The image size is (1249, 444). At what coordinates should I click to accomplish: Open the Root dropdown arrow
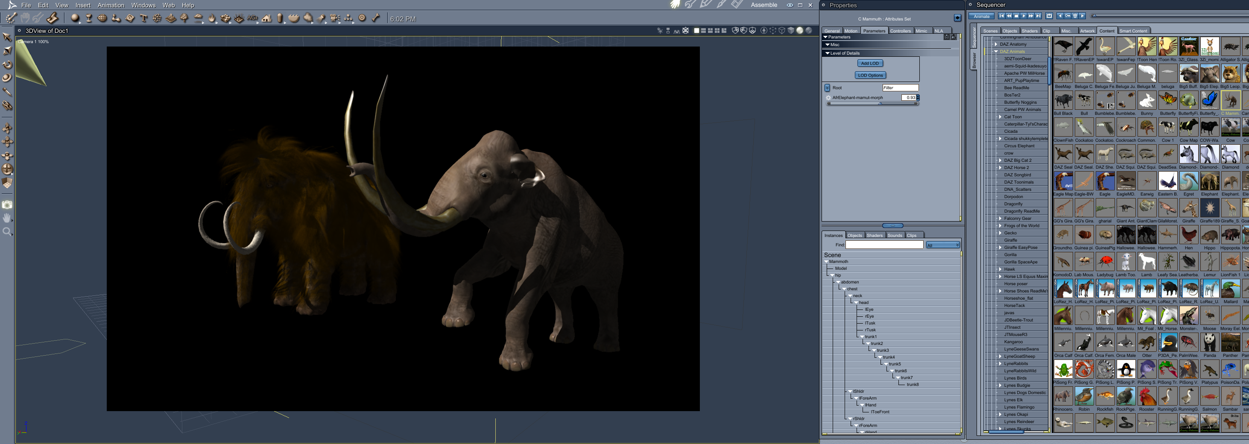827,88
